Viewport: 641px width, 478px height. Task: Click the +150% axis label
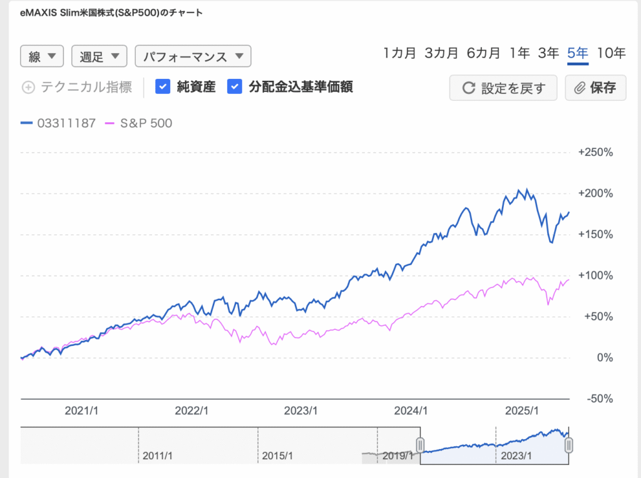595,234
